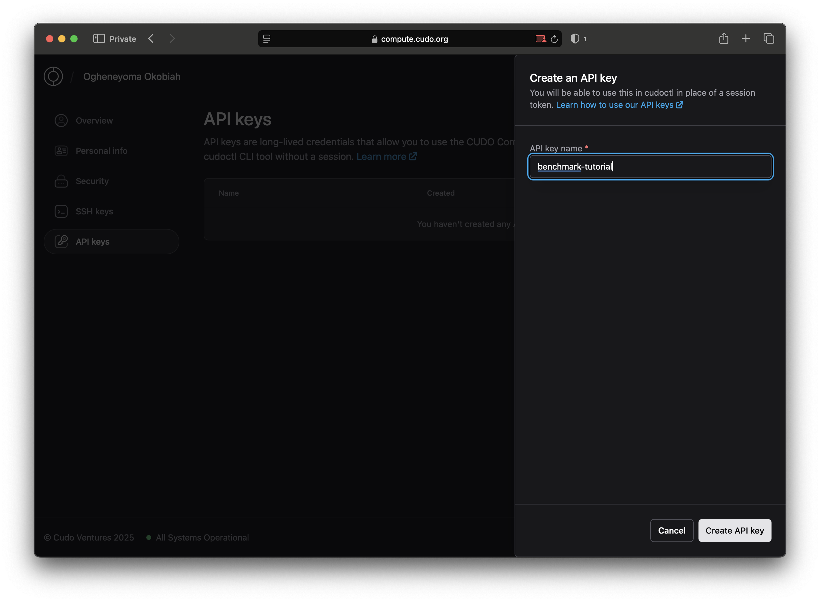Click the API keys key icon
Image resolution: width=820 pixels, height=602 pixels.
click(x=61, y=242)
